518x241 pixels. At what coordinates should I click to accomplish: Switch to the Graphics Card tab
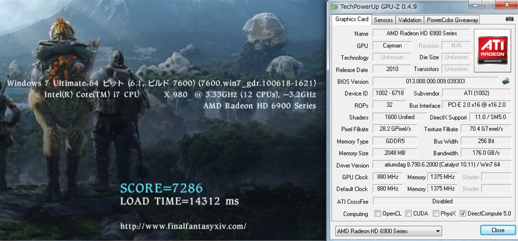pyautogui.click(x=352, y=19)
